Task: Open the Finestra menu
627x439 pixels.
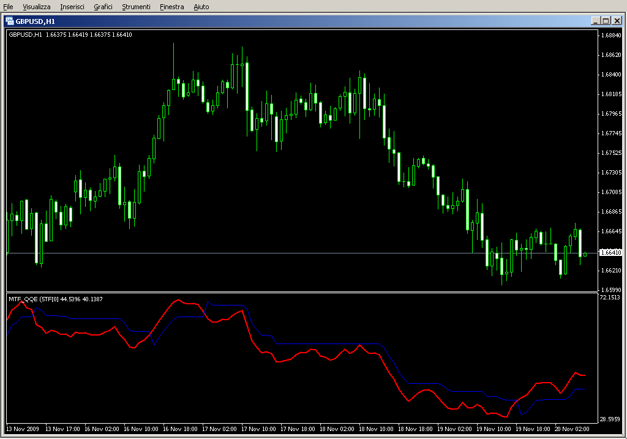Action: pyautogui.click(x=171, y=7)
